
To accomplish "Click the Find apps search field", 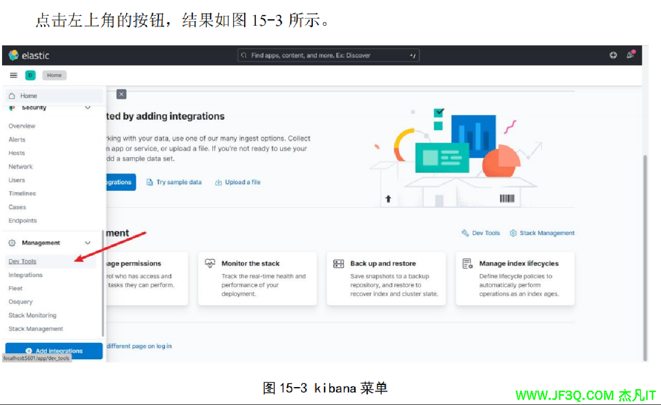I will tap(328, 55).
